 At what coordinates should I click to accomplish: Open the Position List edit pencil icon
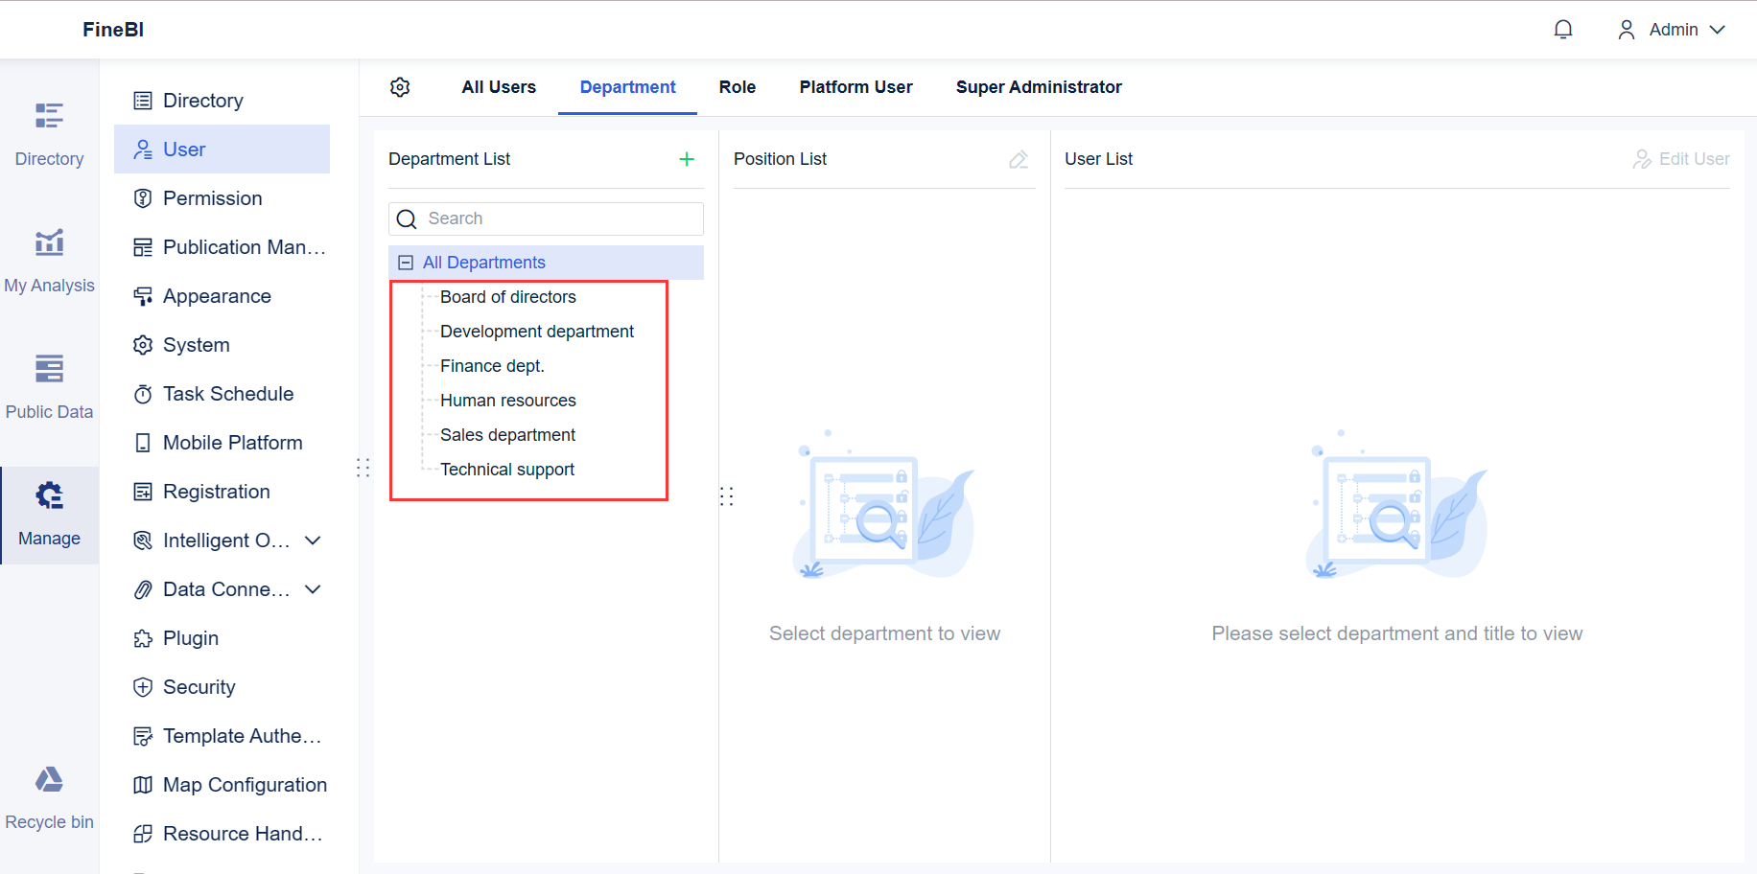1019,159
